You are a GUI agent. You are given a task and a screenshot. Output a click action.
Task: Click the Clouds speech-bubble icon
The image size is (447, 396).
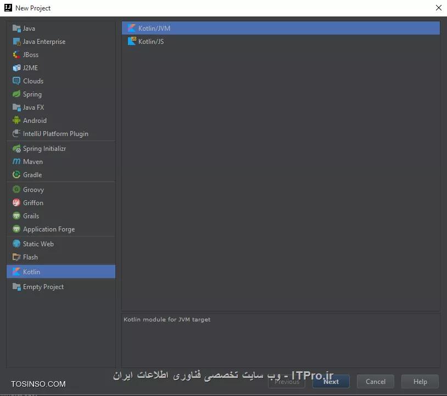tap(16, 81)
